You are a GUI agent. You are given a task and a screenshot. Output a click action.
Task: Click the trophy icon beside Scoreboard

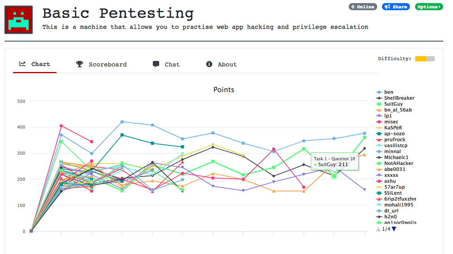(79, 64)
